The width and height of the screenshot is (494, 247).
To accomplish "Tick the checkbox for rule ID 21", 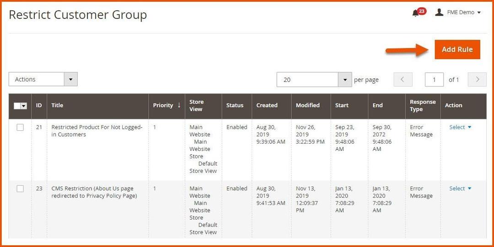I will click(x=20, y=128).
